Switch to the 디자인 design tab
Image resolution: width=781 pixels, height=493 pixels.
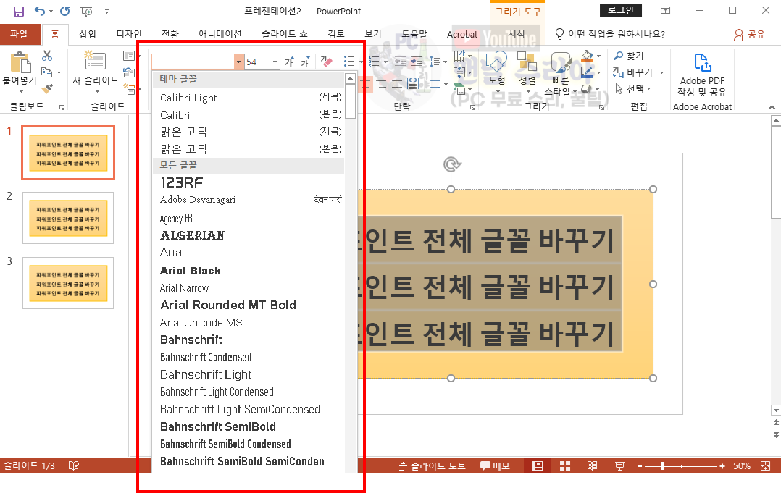tap(129, 34)
